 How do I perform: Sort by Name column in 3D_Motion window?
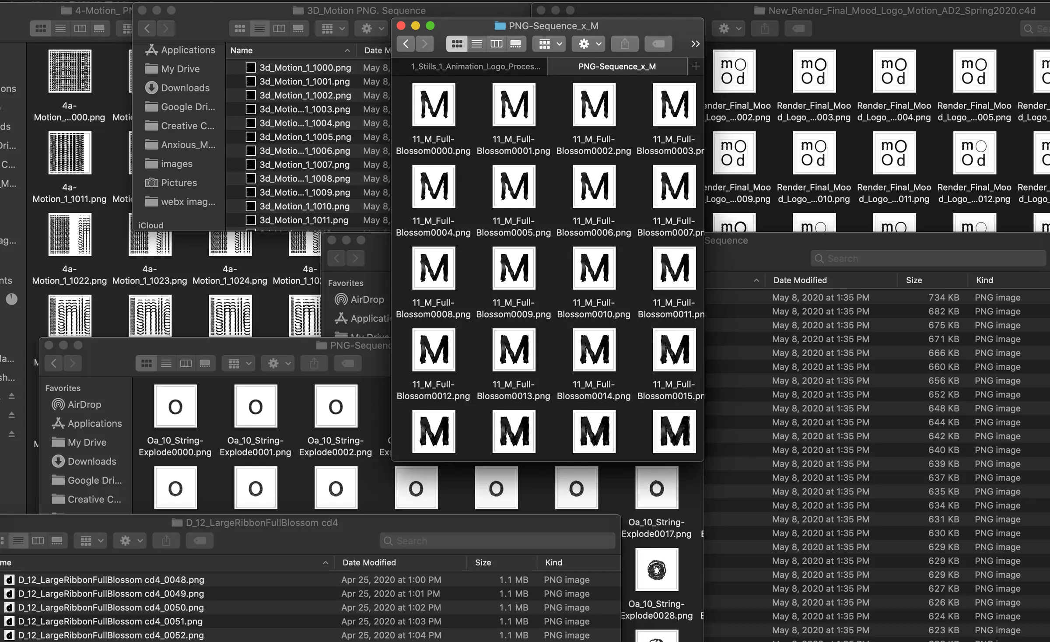290,50
